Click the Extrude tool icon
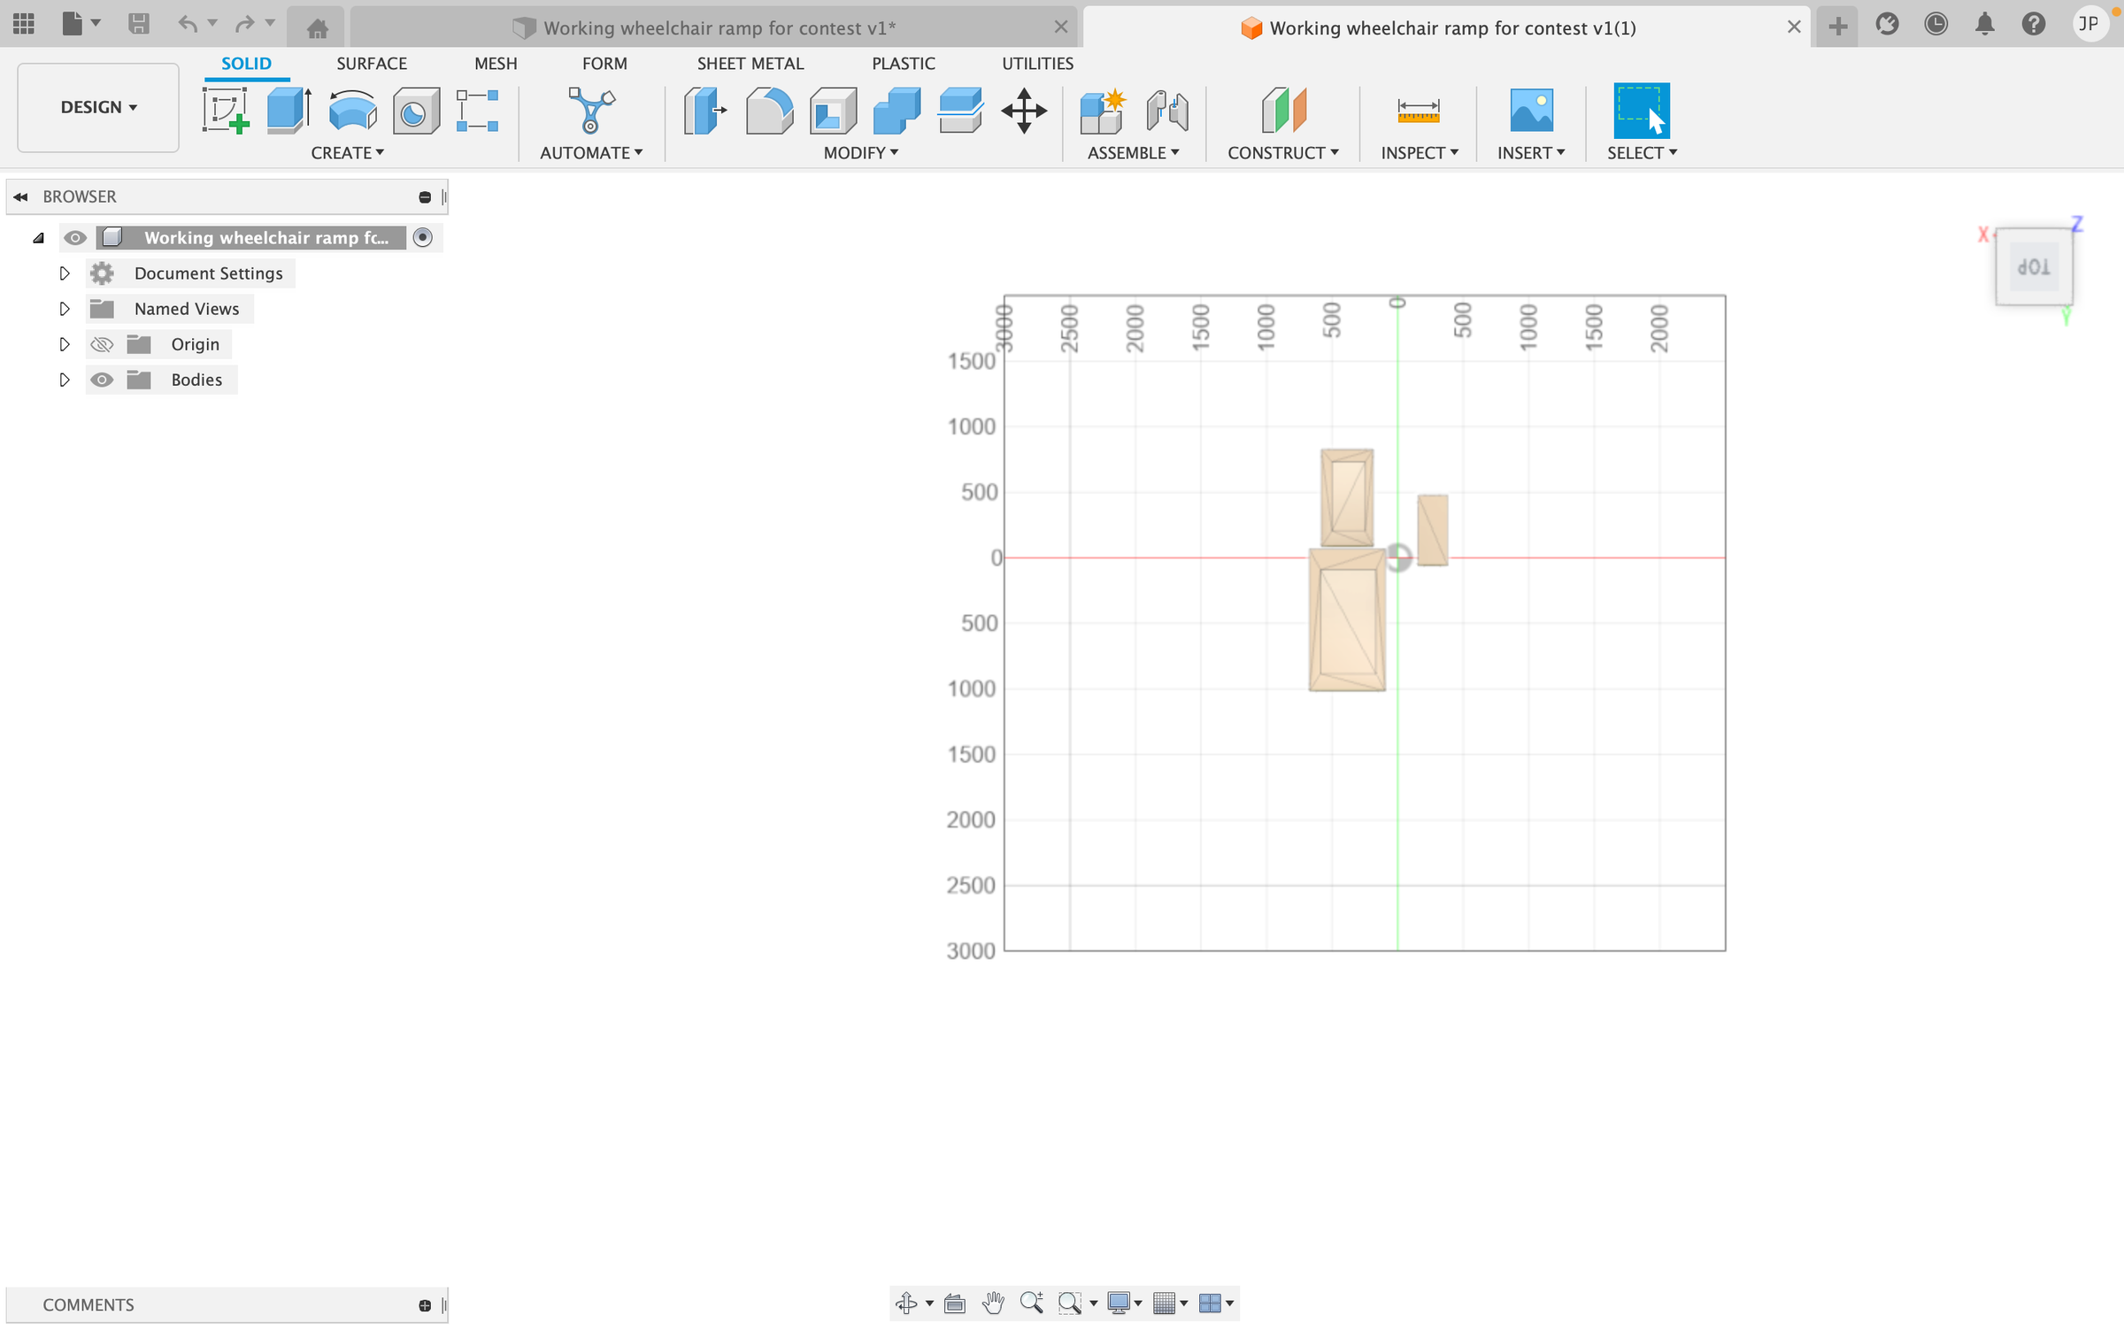Viewport: 2124px width, 1330px height. click(x=289, y=111)
